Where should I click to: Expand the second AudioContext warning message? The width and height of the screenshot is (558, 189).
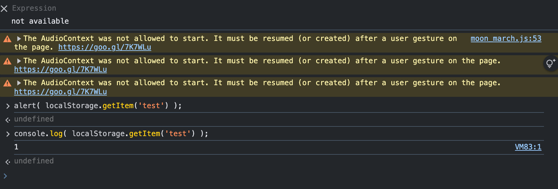(19, 61)
